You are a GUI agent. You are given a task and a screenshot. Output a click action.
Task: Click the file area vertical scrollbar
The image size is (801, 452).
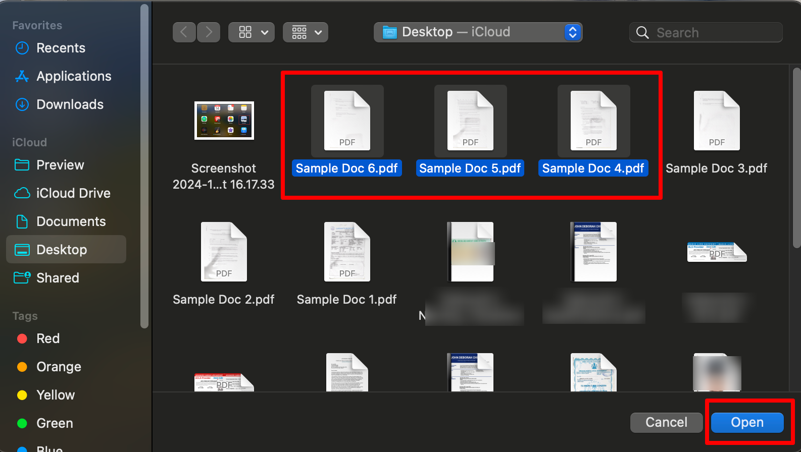click(x=796, y=157)
